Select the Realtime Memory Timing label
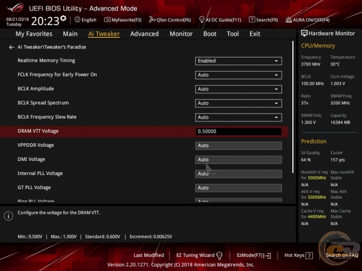The image size is (362, 271). point(46,60)
